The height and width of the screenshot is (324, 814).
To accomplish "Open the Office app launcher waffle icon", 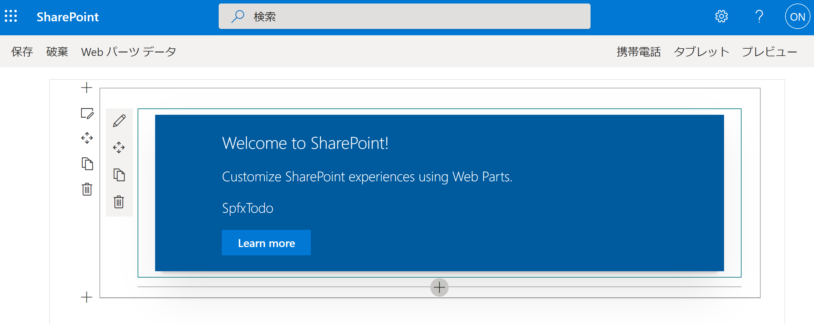I will coord(11,16).
